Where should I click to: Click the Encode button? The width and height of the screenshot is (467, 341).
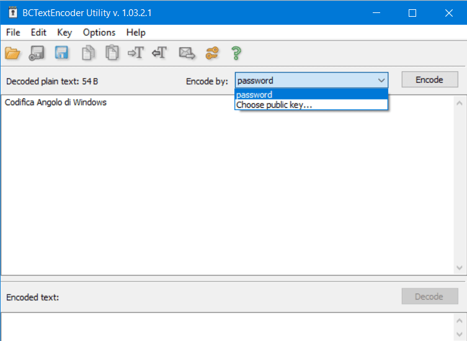[x=429, y=79]
